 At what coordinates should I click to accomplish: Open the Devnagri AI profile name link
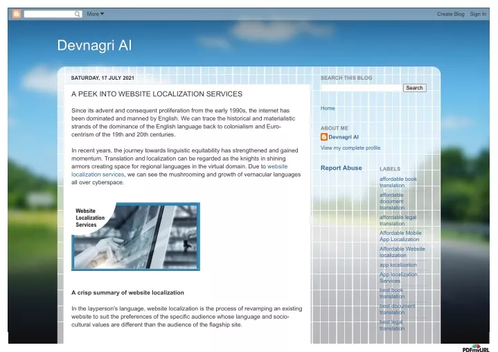[x=344, y=137]
